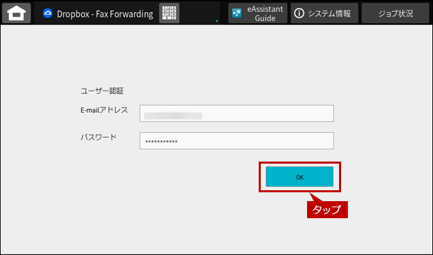Expand the small dropdown arrow in title bar
433x255 pixels.
click(x=216, y=21)
